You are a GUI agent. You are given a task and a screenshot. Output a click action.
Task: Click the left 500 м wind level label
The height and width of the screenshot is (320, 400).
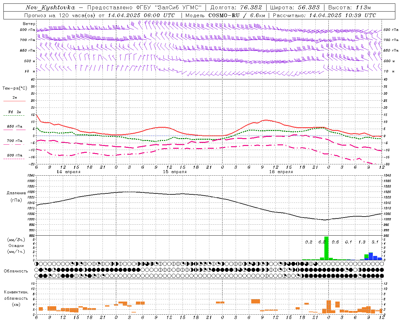[x=29, y=61]
